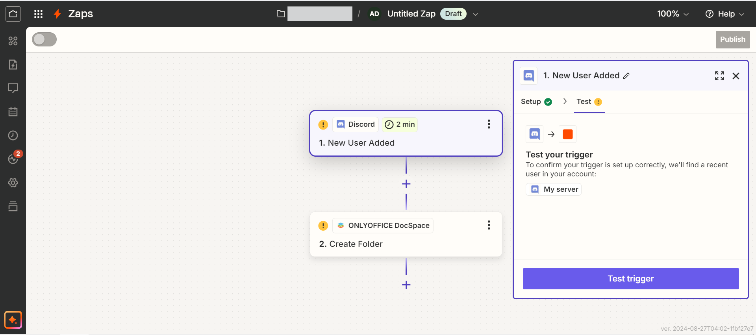Open the apps grid menu

pos(38,14)
